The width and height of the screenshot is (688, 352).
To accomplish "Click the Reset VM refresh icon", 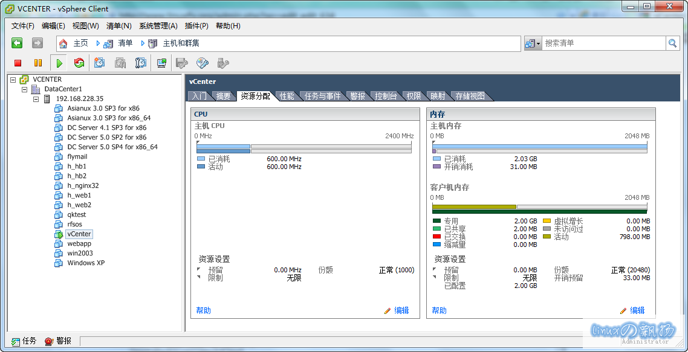I will tap(79, 63).
